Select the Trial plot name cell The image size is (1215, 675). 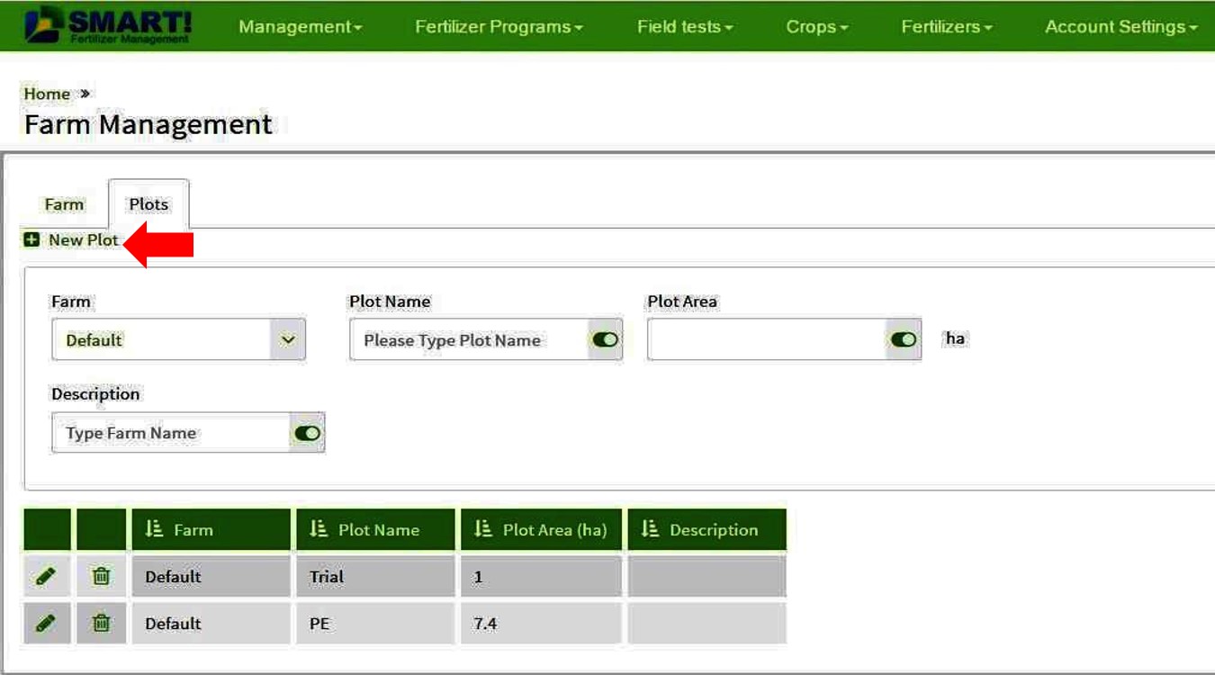point(375,576)
